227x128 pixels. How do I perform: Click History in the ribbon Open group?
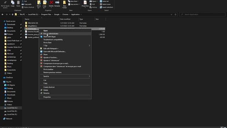pos(93,7)
